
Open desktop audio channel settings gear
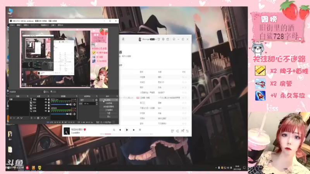(x=74, y=114)
